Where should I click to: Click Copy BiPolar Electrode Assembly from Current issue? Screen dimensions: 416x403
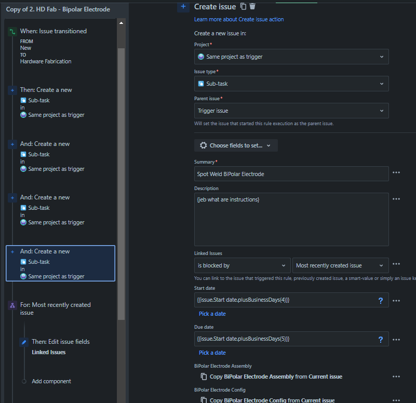point(276,377)
